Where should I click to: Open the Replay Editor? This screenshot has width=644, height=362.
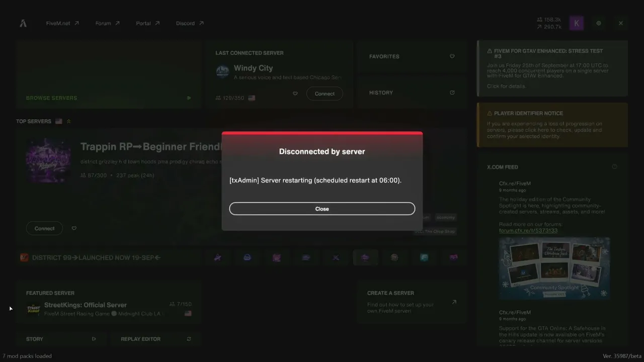156,339
